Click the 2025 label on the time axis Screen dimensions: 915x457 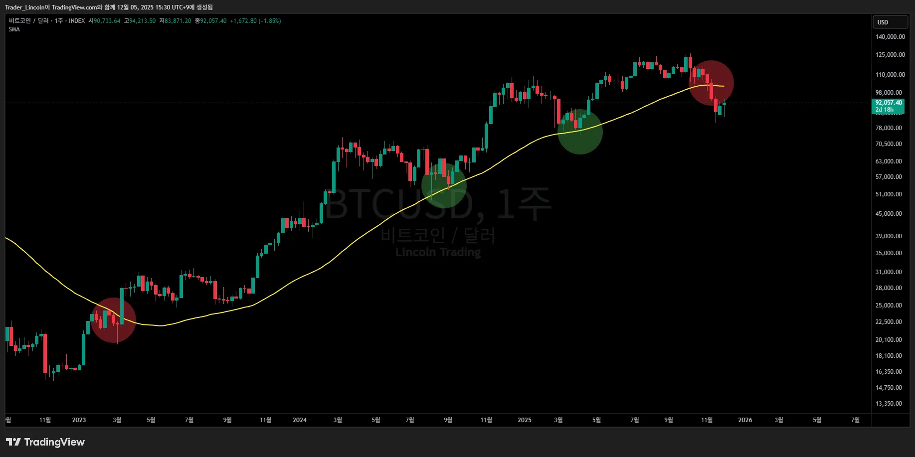coord(525,420)
